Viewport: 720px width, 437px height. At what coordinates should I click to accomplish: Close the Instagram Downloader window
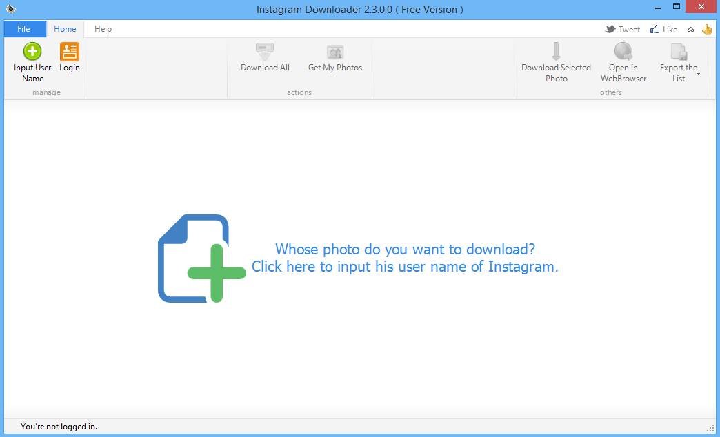[x=701, y=7]
